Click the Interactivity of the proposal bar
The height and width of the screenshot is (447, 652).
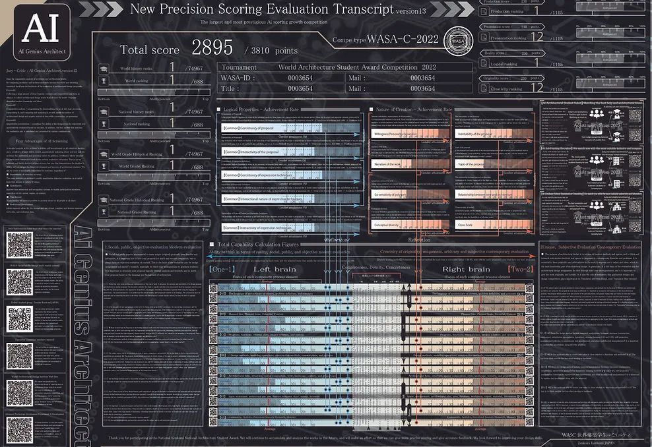tap(290, 152)
